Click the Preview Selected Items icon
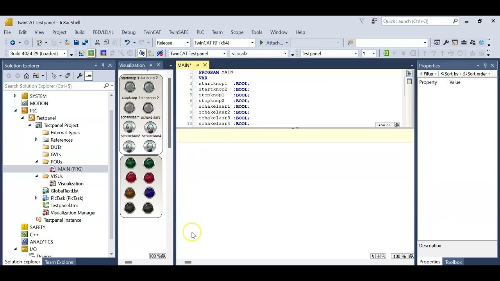 coord(88,76)
